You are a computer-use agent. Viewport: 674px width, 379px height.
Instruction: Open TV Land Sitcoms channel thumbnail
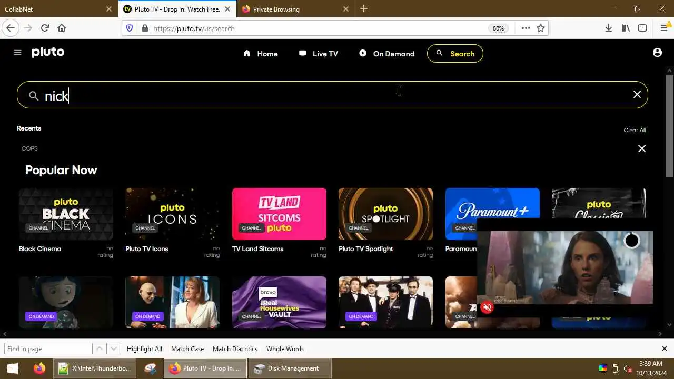(279, 214)
